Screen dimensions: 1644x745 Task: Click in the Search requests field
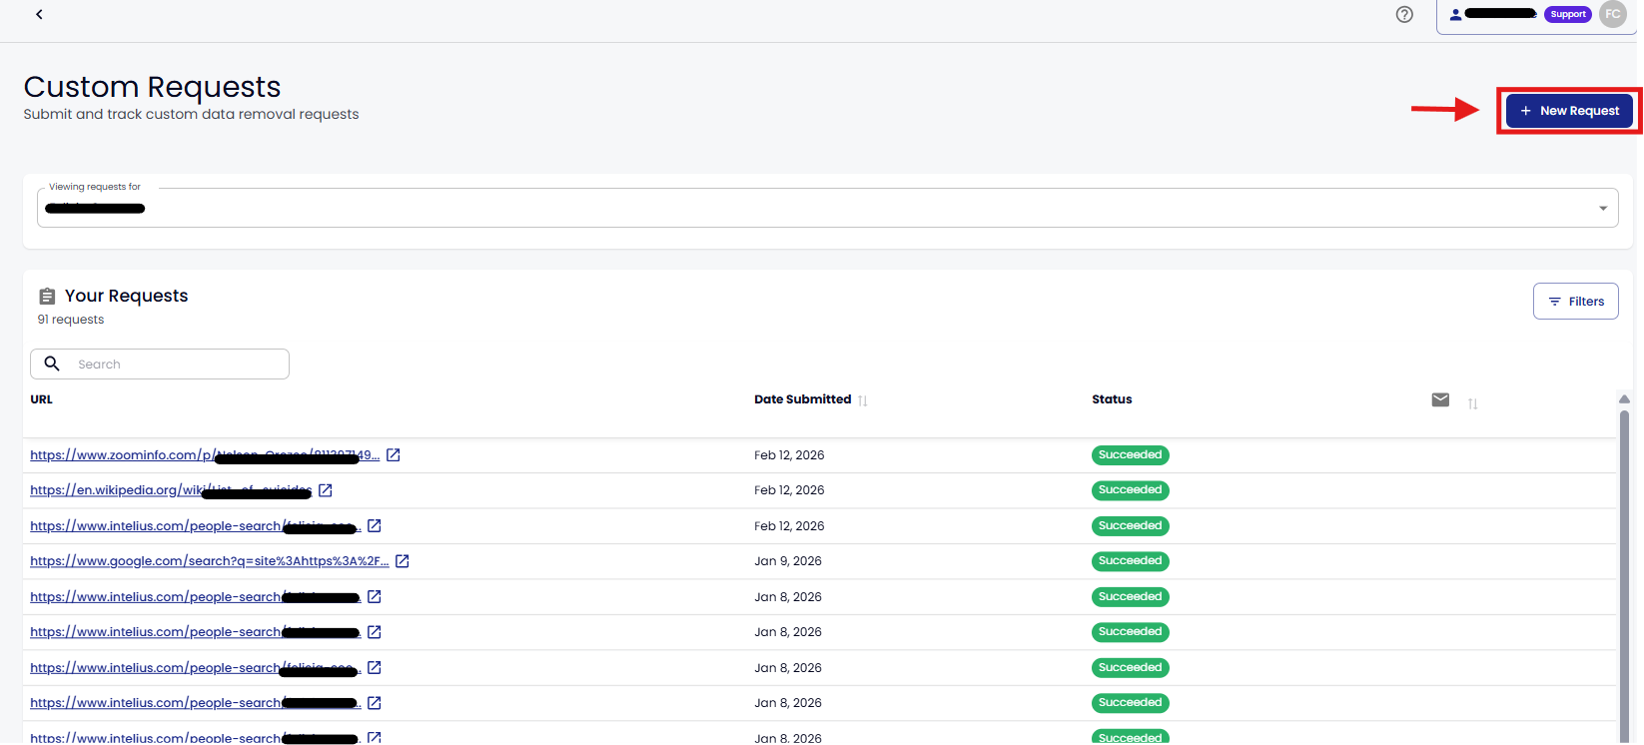click(175, 365)
